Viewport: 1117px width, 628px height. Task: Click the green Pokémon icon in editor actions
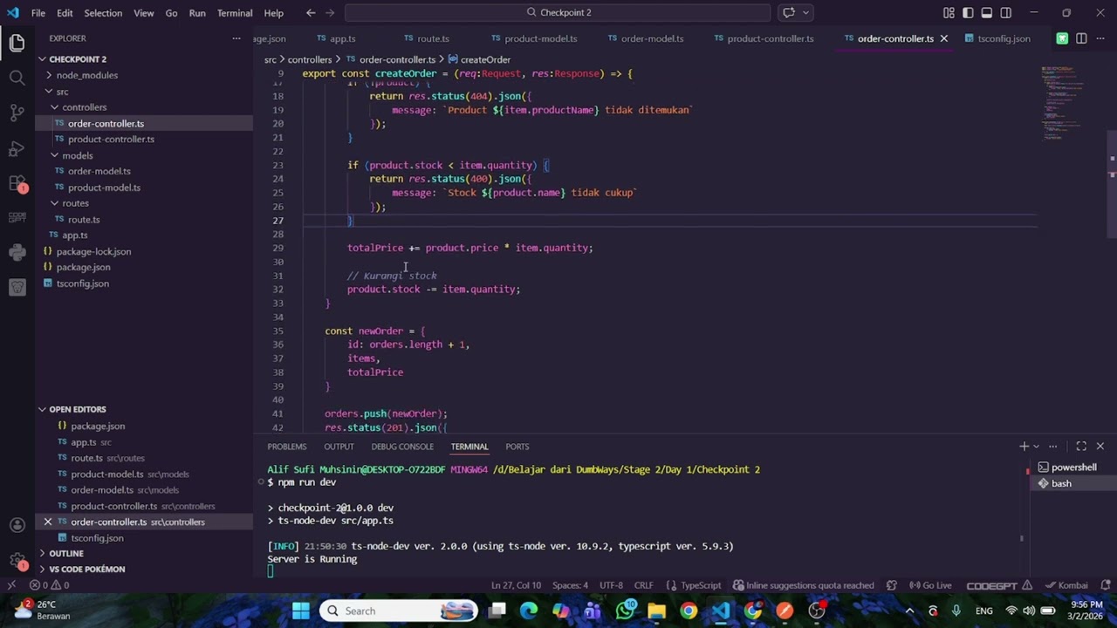click(1062, 38)
